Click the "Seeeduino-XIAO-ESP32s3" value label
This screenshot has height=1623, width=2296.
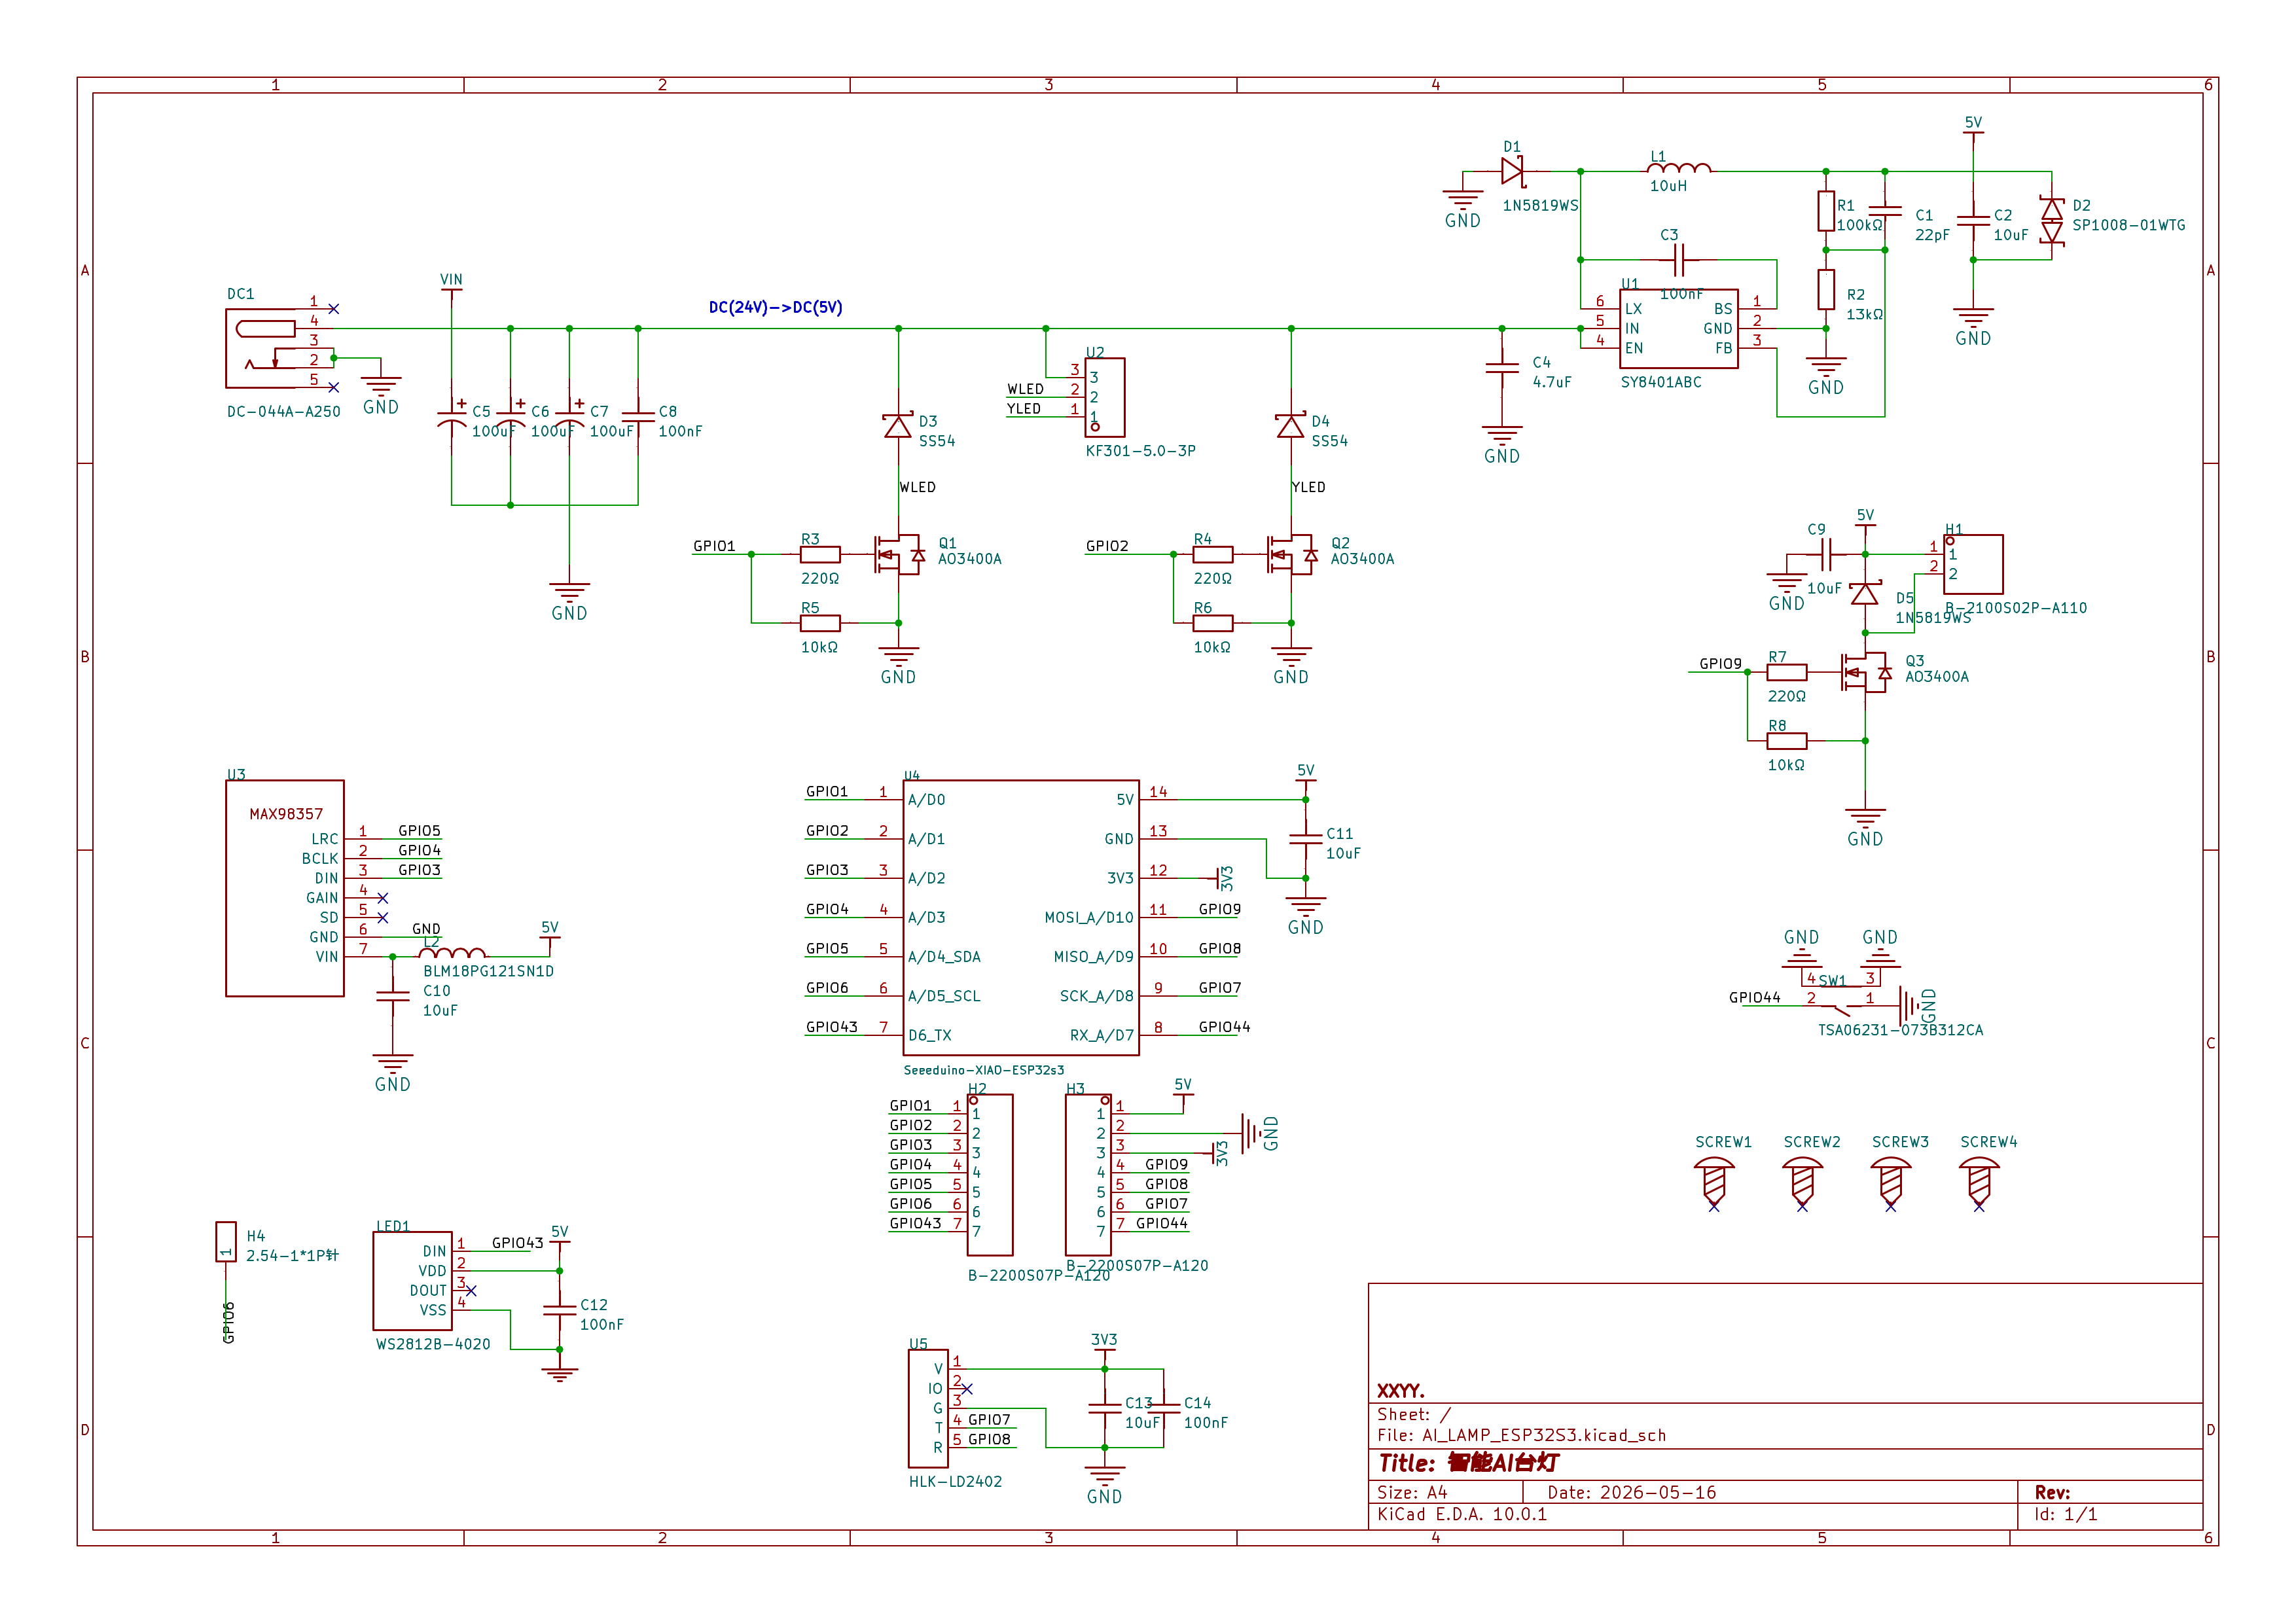[984, 1070]
